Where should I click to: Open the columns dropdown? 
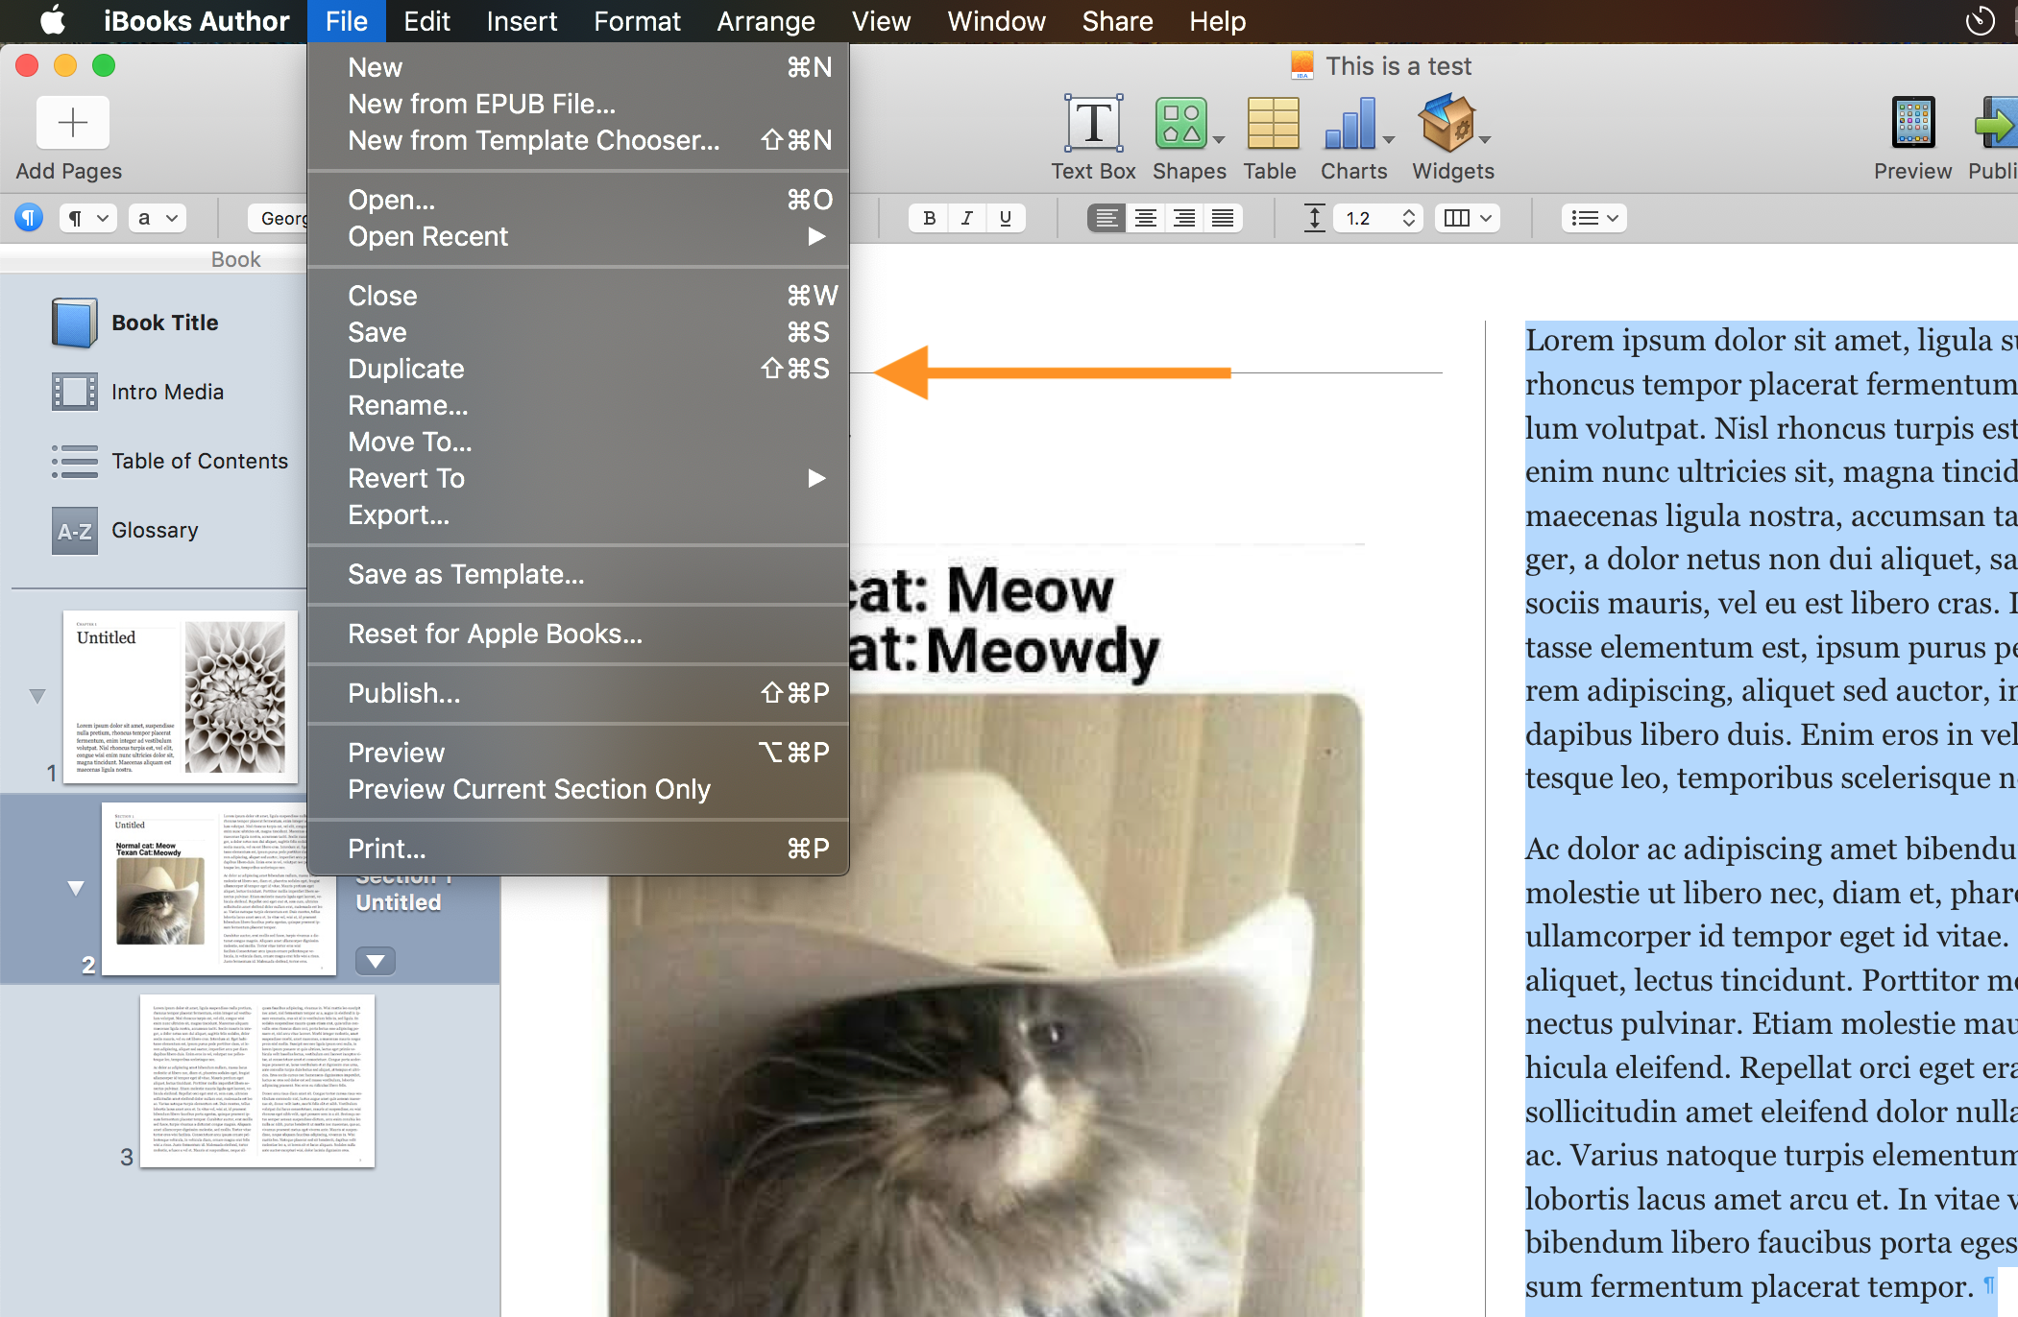1468,218
